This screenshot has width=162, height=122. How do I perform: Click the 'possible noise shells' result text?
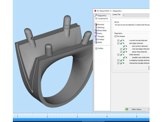(x=141, y=58)
